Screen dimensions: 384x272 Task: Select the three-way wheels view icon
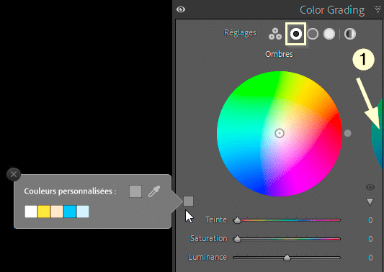[275, 34]
